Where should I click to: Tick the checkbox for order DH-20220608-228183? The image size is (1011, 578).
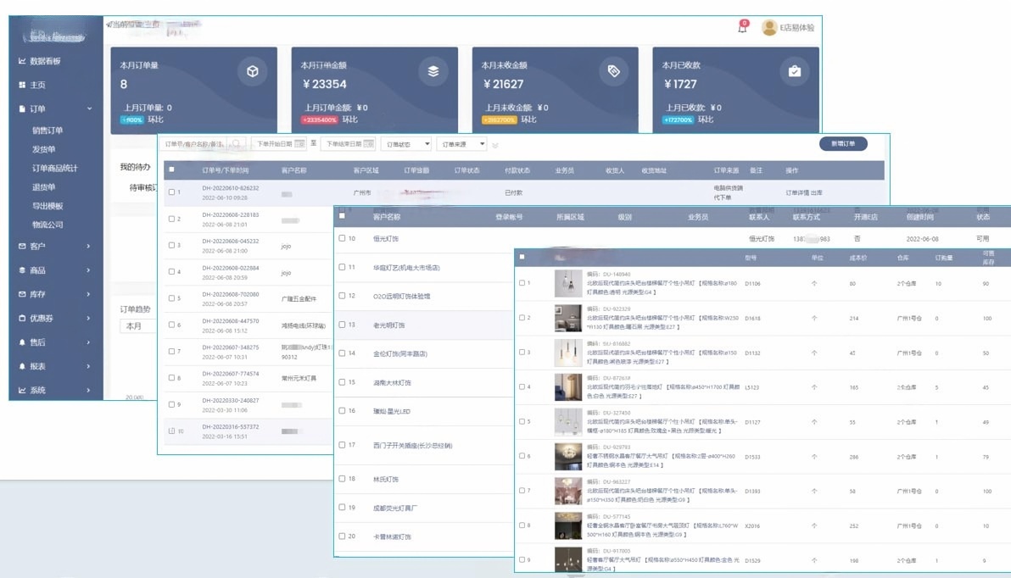coord(171,219)
